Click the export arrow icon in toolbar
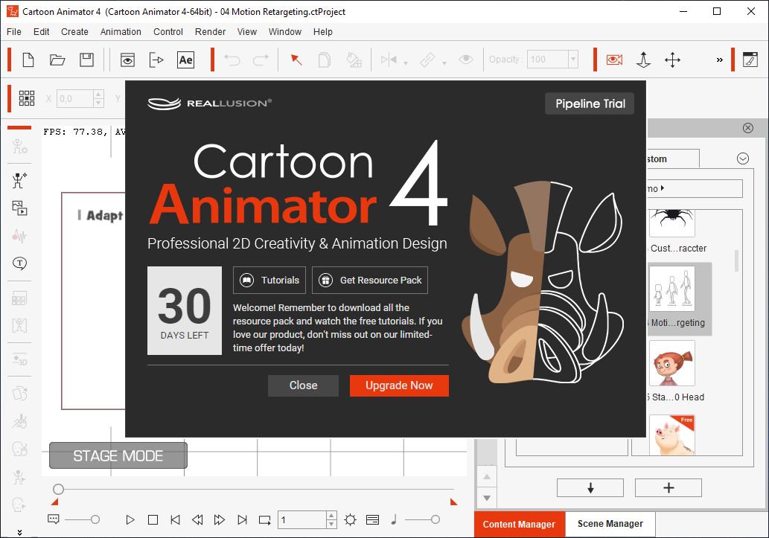 coord(156,60)
